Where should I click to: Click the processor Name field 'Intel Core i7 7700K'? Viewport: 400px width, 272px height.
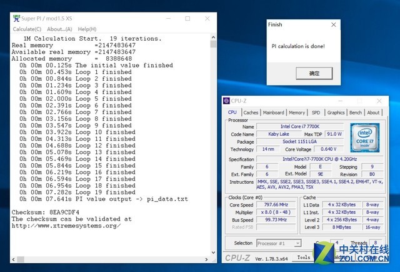[300, 126]
